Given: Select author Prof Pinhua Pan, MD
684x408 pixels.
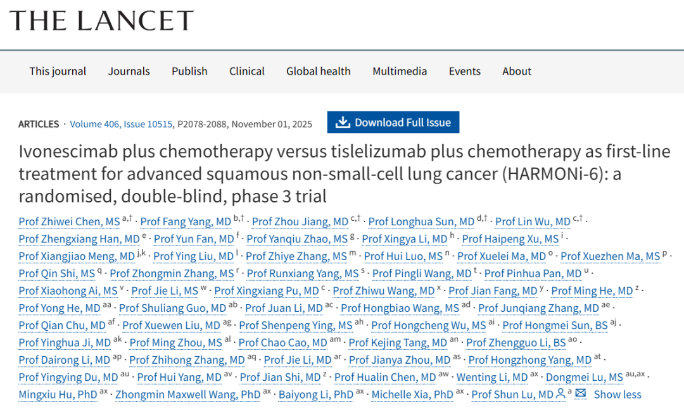Looking at the screenshot, I should click(533, 274).
